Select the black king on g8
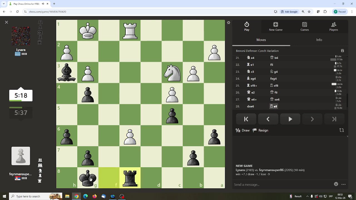Image resolution: width=356 pixels, height=200 pixels. pos(88,178)
